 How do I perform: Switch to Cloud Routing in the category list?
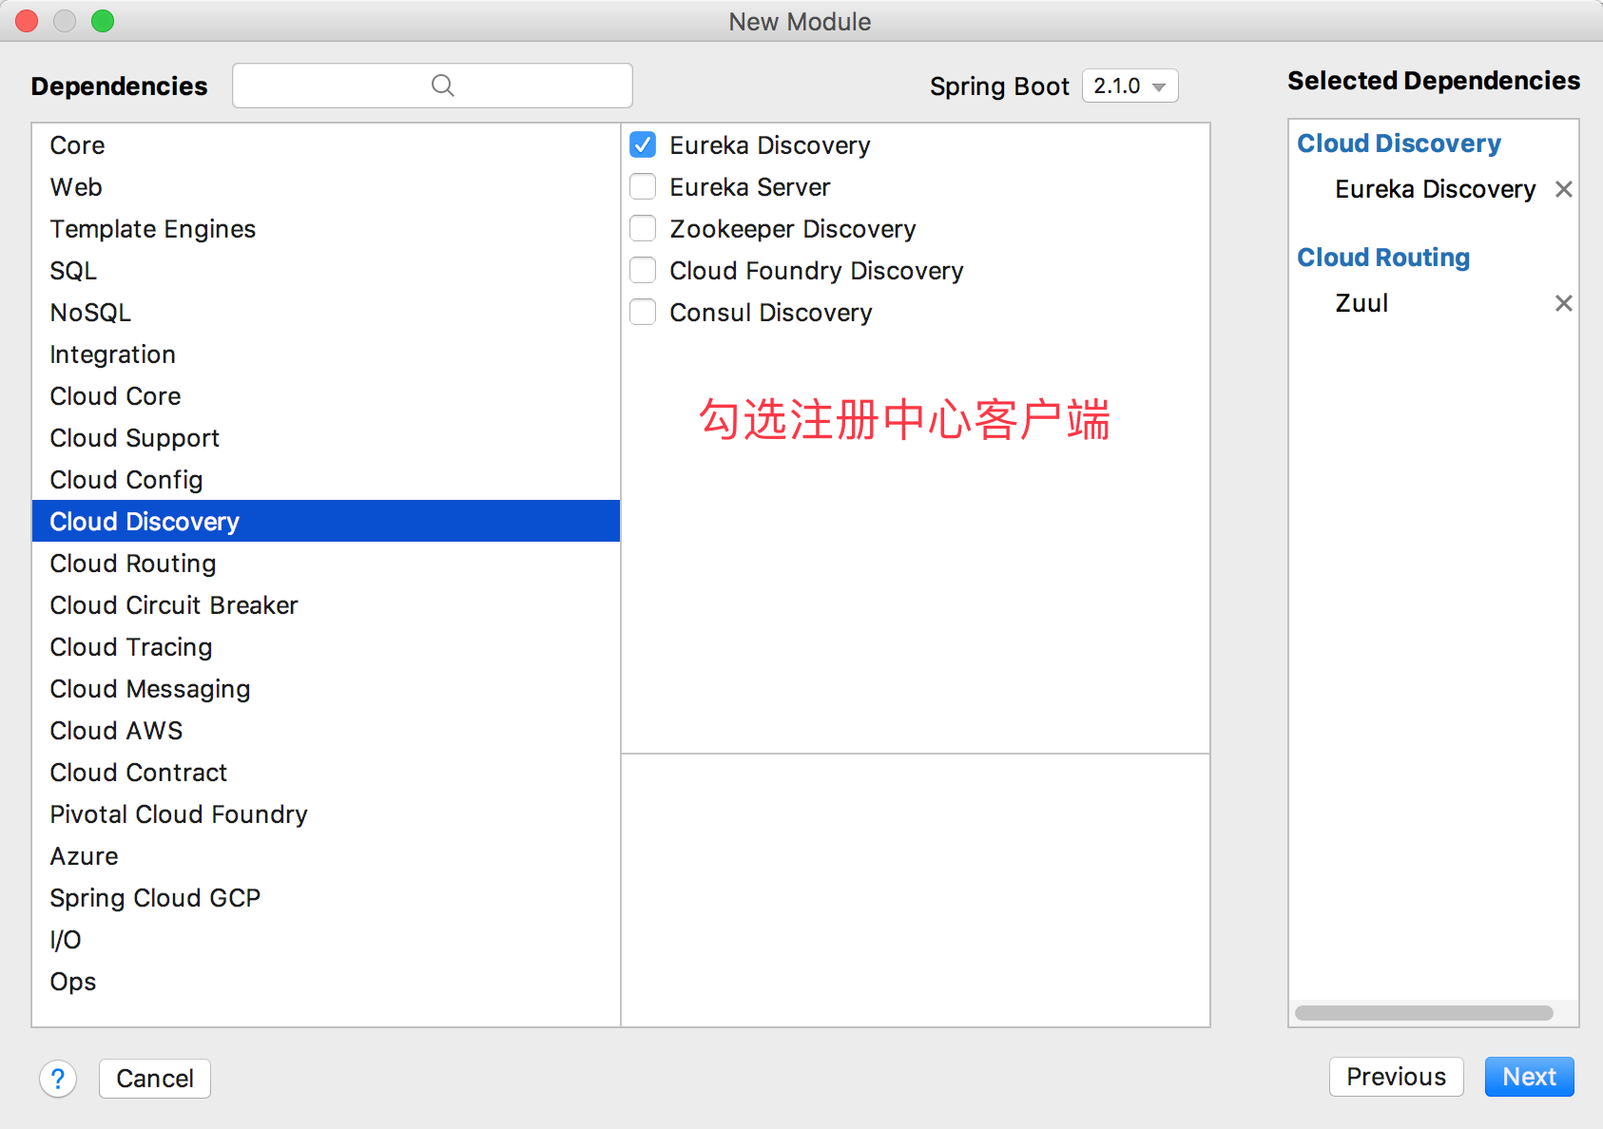click(326, 564)
